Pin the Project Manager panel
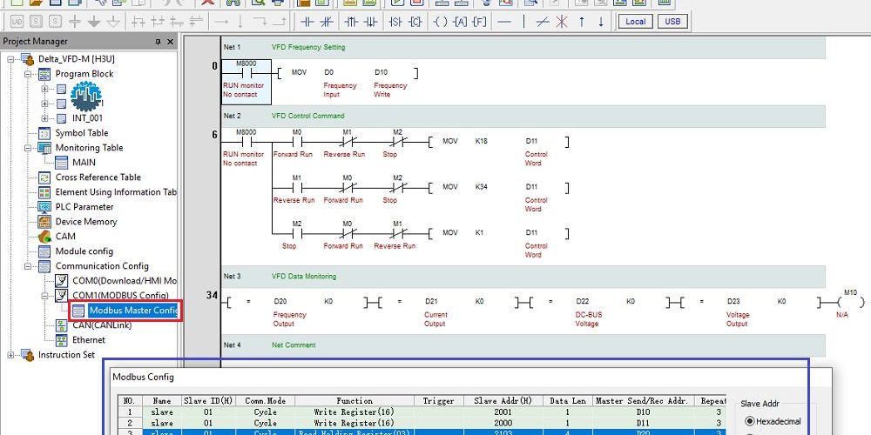 coord(158,42)
